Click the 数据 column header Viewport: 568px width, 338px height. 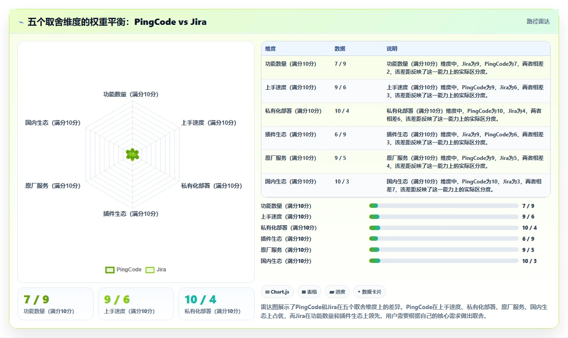point(340,49)
